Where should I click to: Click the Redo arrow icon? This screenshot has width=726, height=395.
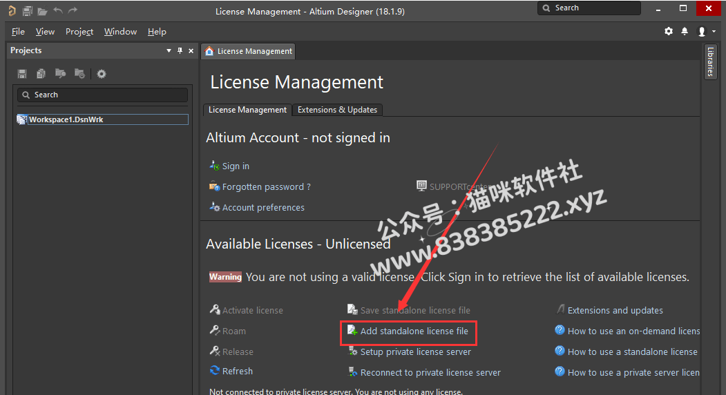pos(73,10)
